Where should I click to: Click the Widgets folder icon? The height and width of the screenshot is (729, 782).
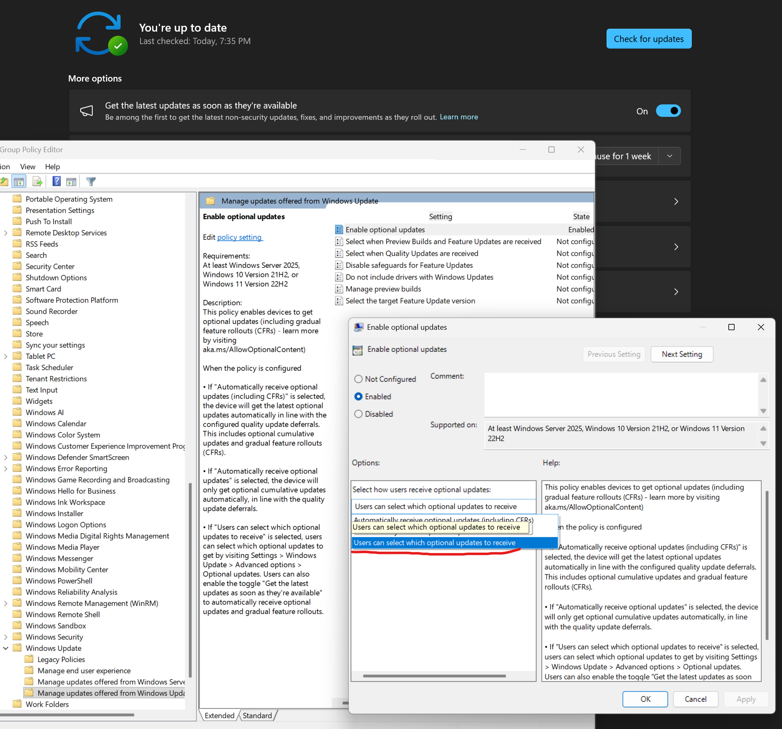point(17,400)
